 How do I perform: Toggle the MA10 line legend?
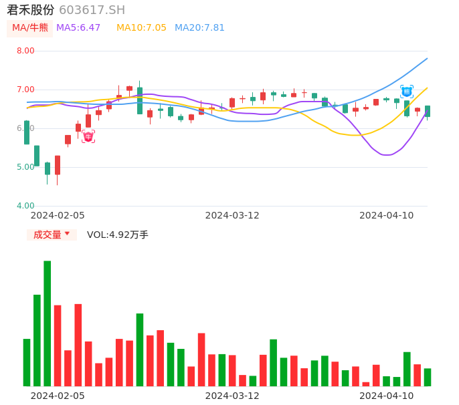[x=141, y=28]
